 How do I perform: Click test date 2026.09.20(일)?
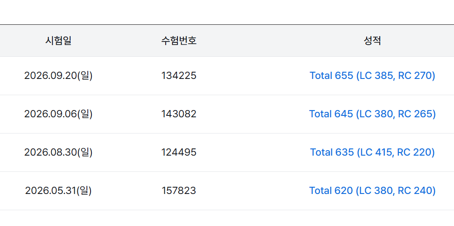point(58,76)
